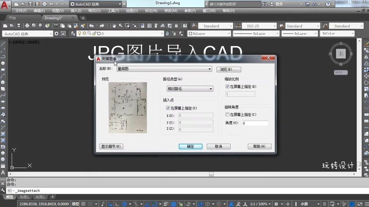Click the Plot printer icon
This screenshot has height=207, width=369.
coord(27,26)
